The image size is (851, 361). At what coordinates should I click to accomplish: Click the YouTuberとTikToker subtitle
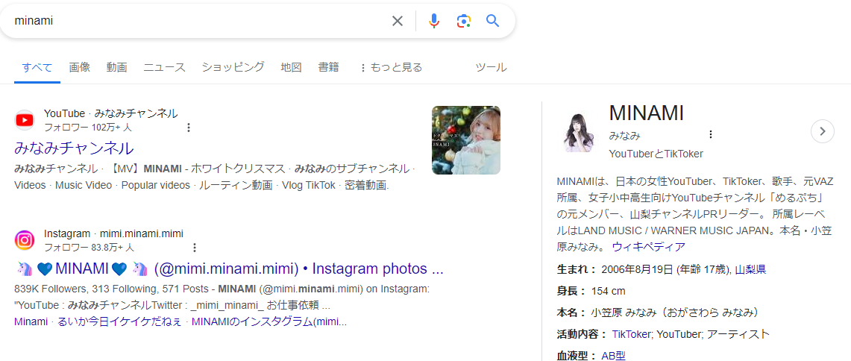pyautogui.click(x=656, y=154)
